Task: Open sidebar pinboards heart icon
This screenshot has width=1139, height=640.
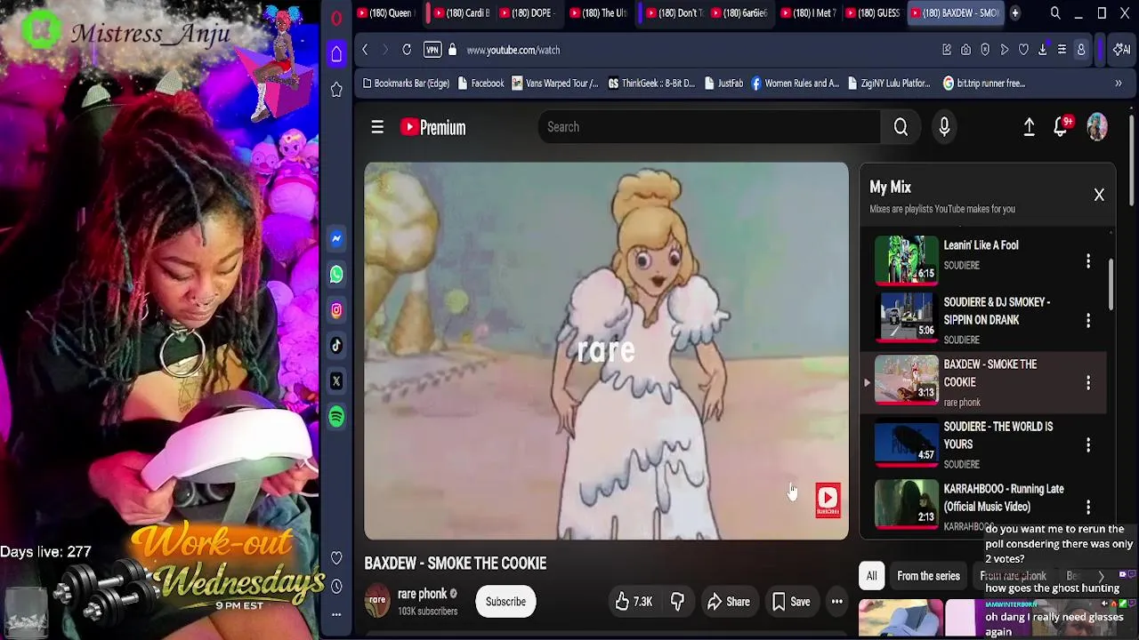Action: (336, 558)
